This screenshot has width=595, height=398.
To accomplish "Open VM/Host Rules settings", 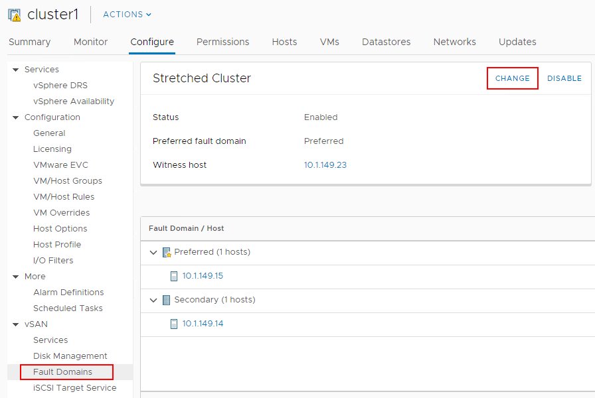I will pyautogui.click(x=64, y=197).
